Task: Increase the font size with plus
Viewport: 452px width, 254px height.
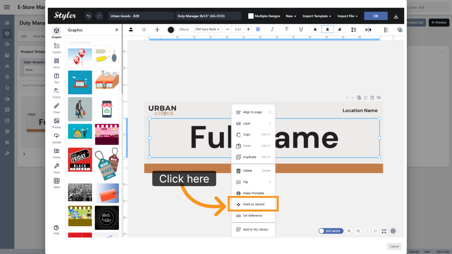Action: (x=248, y=29)
